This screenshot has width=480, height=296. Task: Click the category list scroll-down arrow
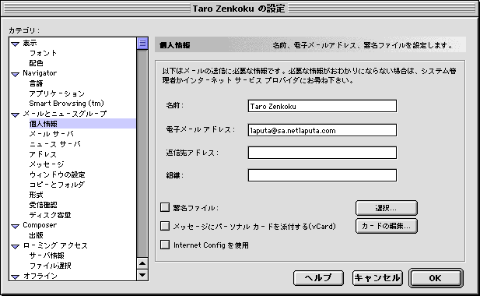pos(142,274)
